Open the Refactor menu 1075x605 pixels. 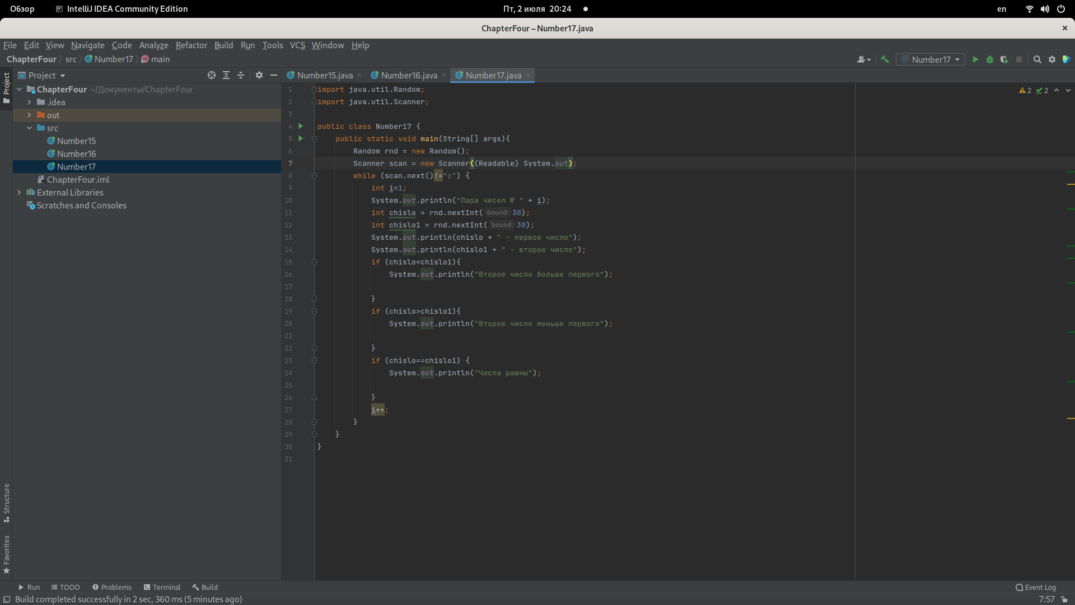[x=191, y=45]
